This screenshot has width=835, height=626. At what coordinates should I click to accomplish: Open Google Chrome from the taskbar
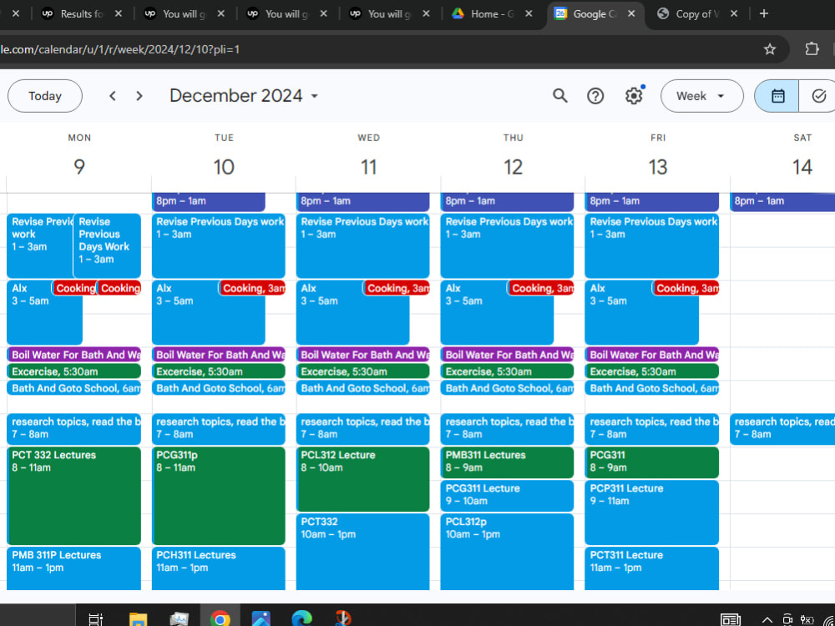tap(220, 618)
